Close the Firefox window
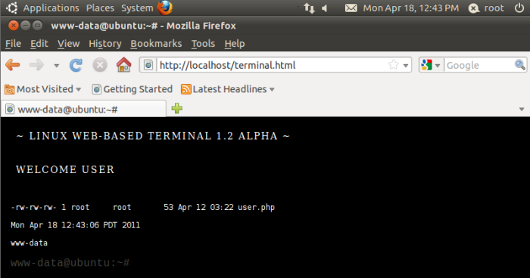 click(x=14, y=25)
